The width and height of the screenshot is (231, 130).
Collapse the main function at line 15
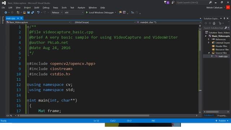[28, 100]
